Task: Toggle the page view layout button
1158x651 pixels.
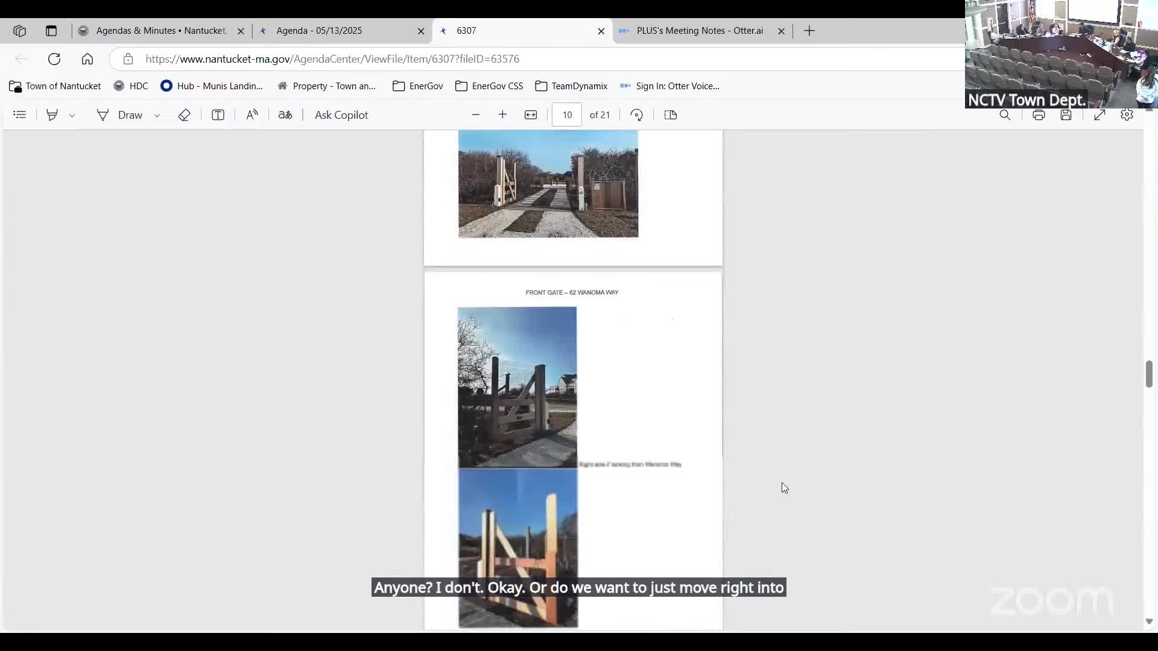Action: tap(671, 115)
